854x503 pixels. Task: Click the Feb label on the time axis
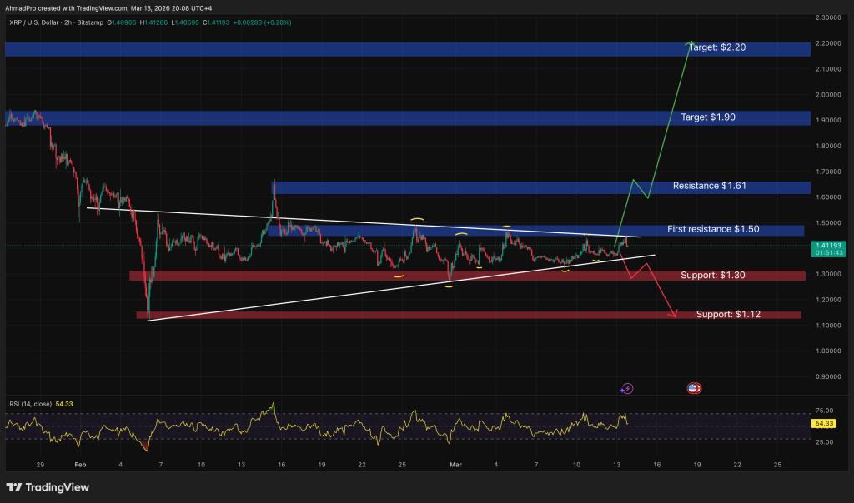click(80, 464)
